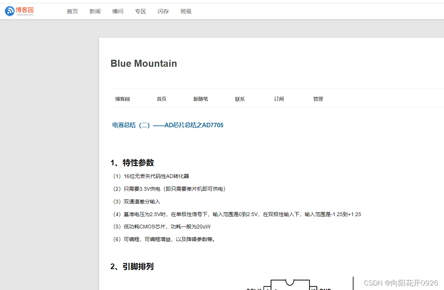Open the 班级 top navigation item
This screenshot has width=444, height=290.
[x=186, y=11]
